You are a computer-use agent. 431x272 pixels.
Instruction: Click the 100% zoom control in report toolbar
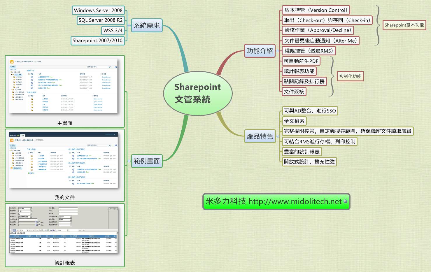coord(59,230)
